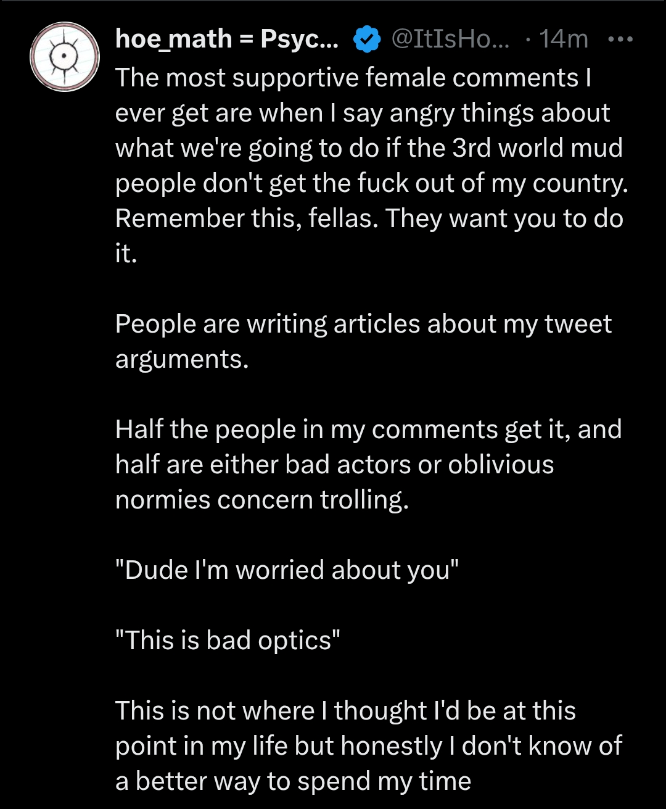Open the three-dot more options menu
Screen dimensions: 666x809
point(620,39)
